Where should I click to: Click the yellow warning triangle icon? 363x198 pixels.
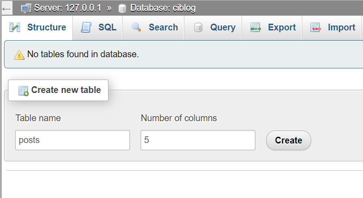pos(19,55)
